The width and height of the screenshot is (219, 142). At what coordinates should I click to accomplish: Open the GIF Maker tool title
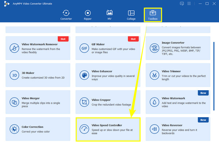pyautogui.click(x=98, y=44)
